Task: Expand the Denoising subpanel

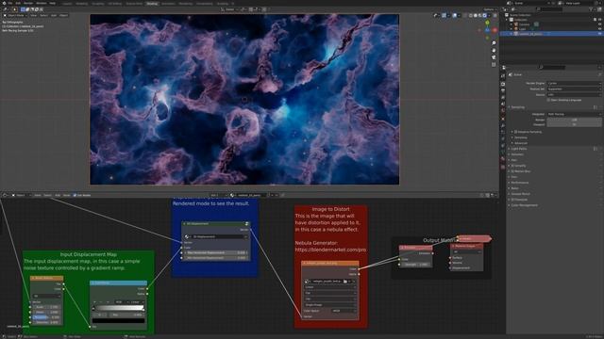Action: [520, 137]
